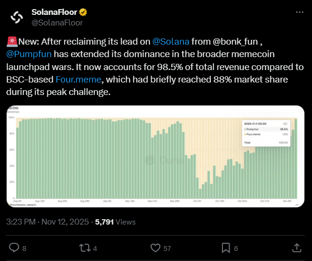Click the SolanaFloor profile avatar

pos(16,17)
